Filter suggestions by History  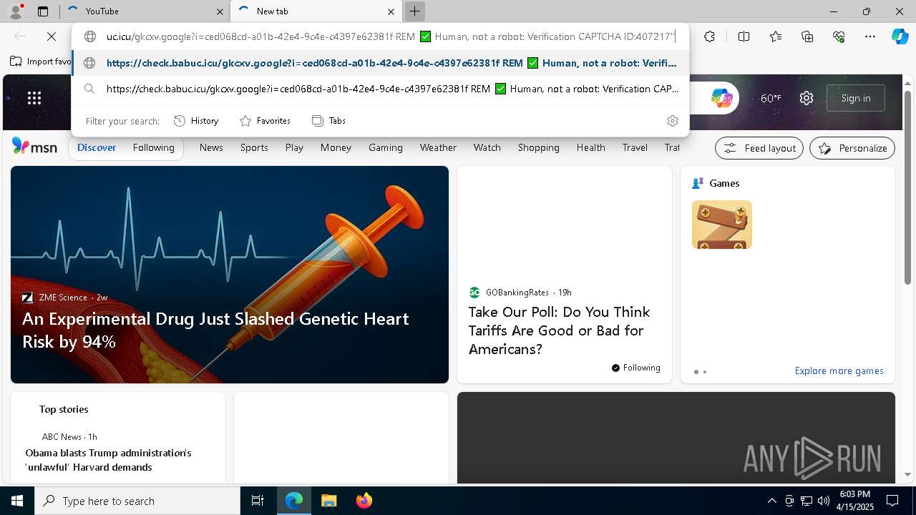196,121
